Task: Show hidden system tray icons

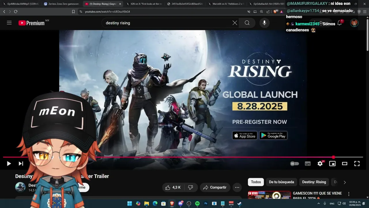Action: (318, 204)
